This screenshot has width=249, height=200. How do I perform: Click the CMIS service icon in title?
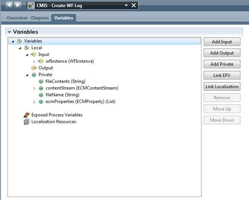[31, 6]
